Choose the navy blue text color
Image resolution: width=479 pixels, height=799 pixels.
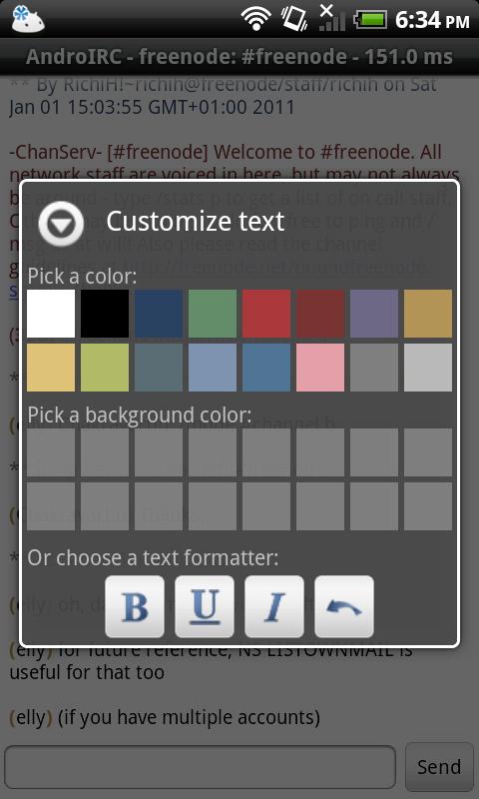pos(159,314)
